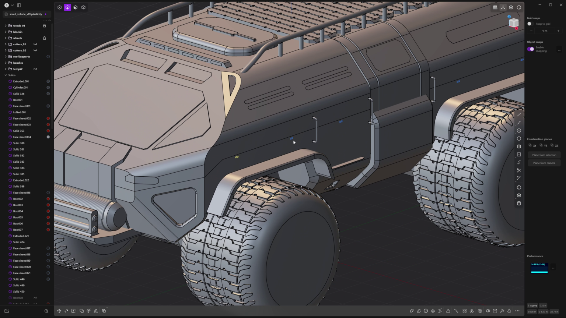566x318 pixels.
Task: Click Plane from camera button
Action: (544, 163)
